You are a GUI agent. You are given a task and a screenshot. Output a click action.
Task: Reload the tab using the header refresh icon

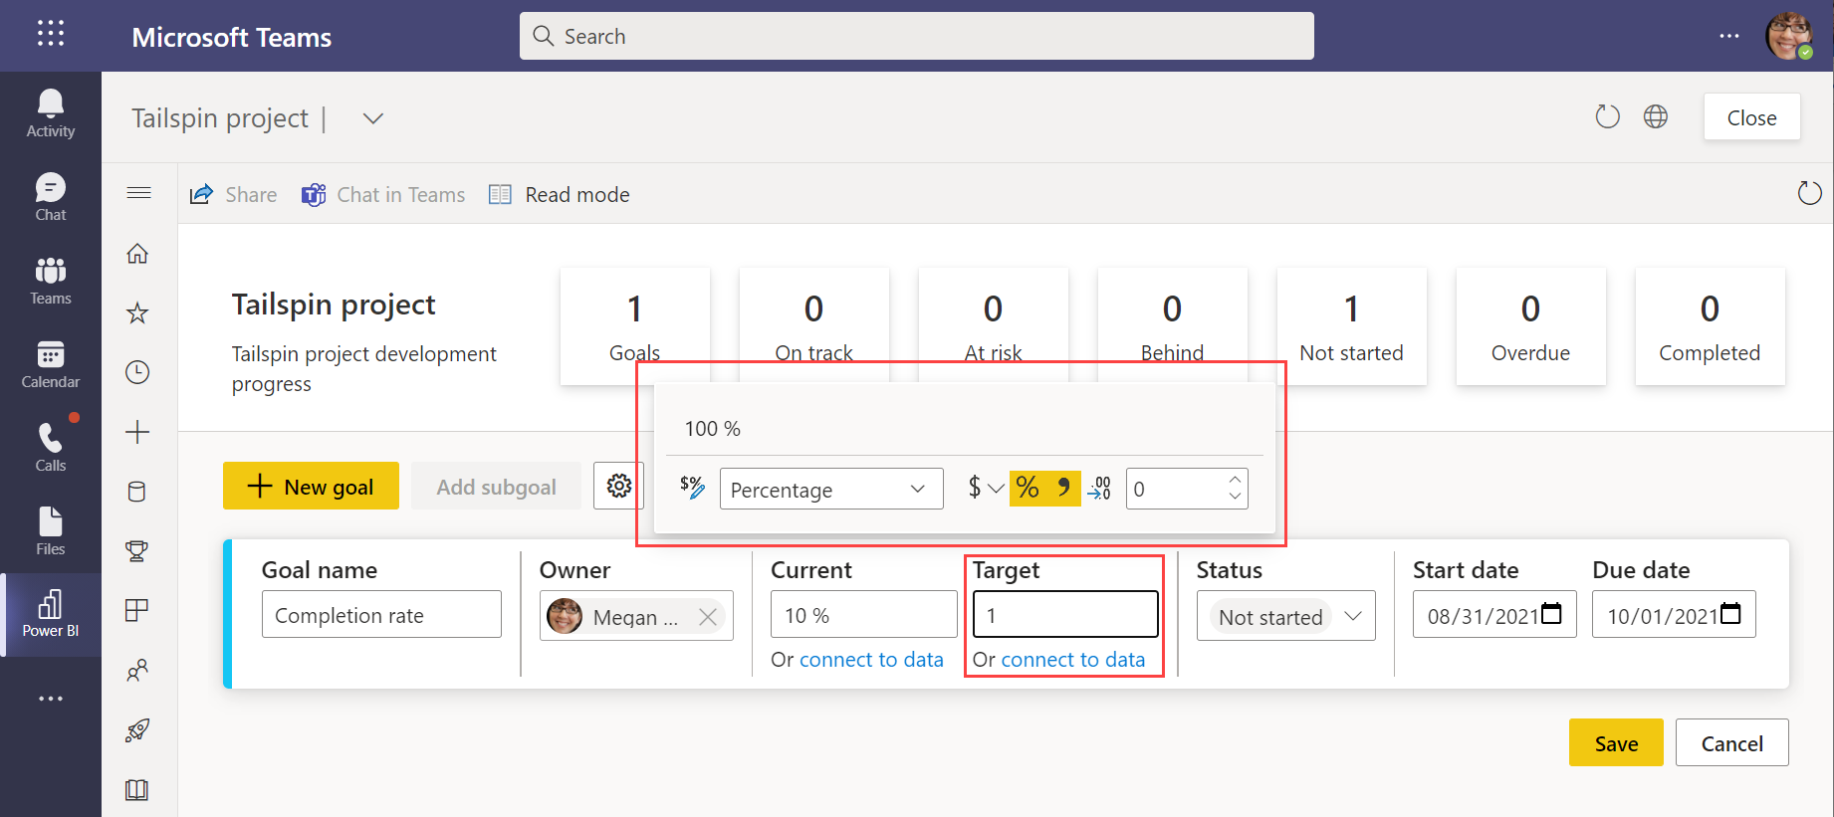point(1607,116)
